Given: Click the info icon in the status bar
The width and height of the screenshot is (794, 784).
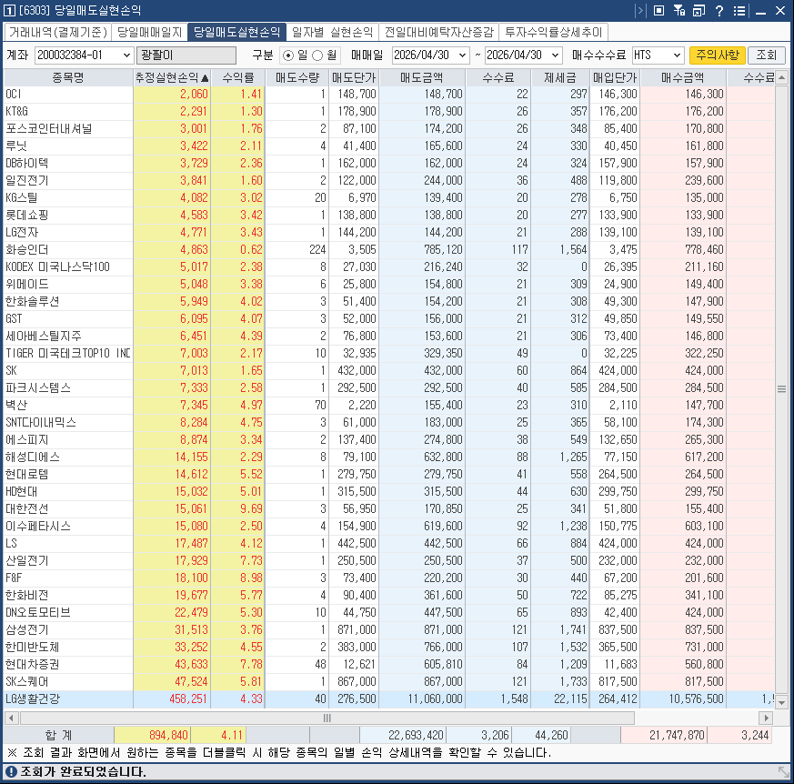Looking at the screenshot, I should [x=11, y=772].
